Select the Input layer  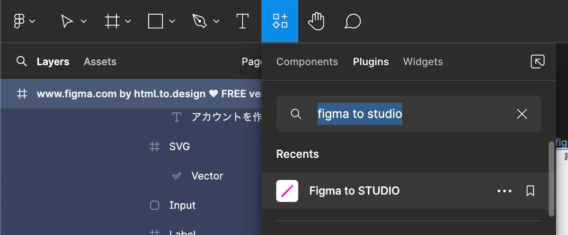pyautogui.click(x=182, y=205)
